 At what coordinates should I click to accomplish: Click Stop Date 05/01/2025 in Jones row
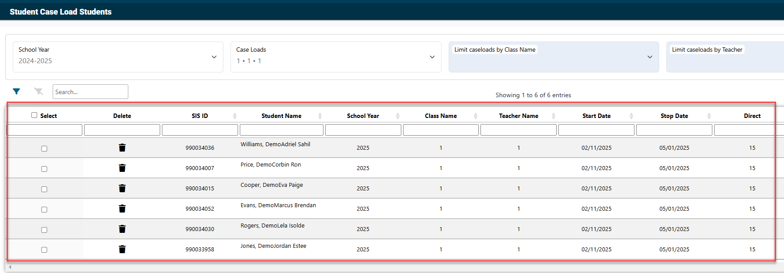pos(674,250)
